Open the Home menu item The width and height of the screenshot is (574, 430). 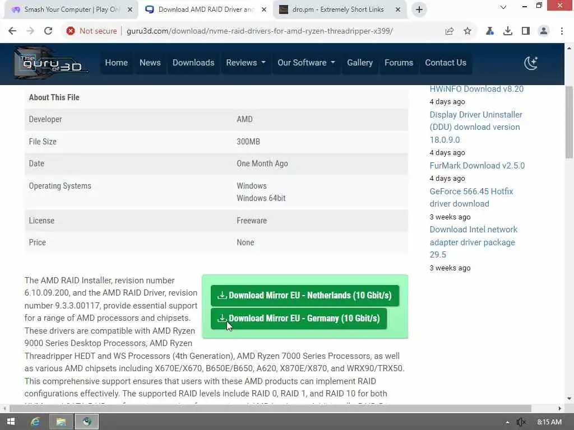click(117, 63)
